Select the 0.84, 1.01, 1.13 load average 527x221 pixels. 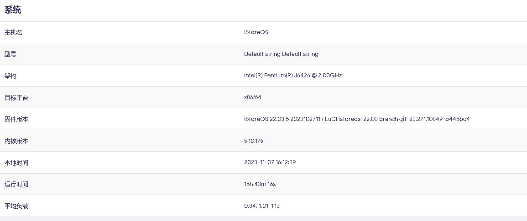click(262, 206)
